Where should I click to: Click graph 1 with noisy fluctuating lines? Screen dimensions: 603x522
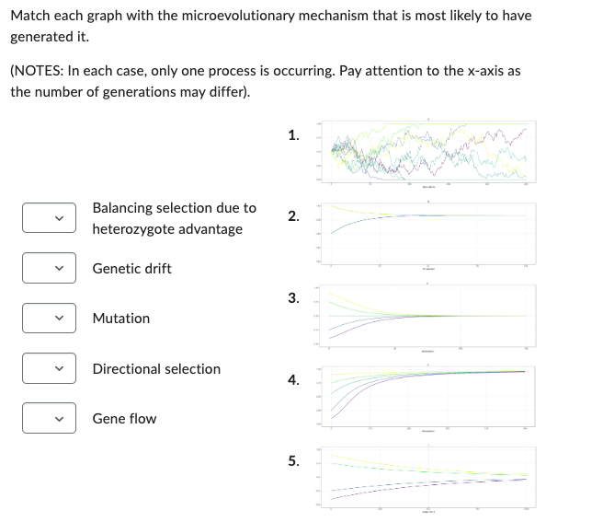pyautogui.click(x=427, y=153)
